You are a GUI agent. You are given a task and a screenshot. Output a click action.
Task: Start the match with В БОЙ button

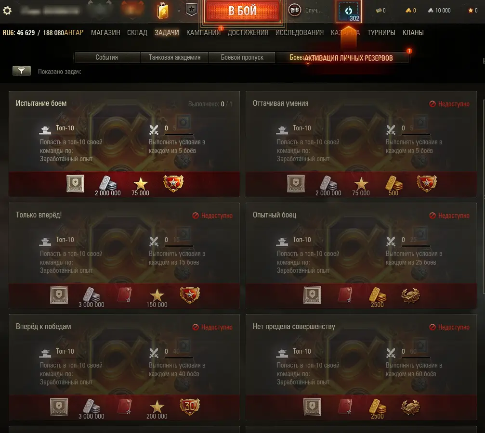243,11
